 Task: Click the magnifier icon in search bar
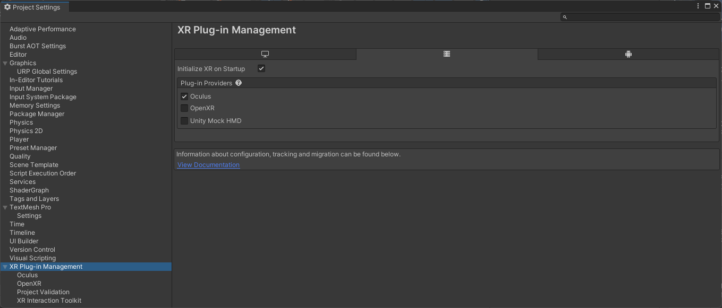pos(565,17)
